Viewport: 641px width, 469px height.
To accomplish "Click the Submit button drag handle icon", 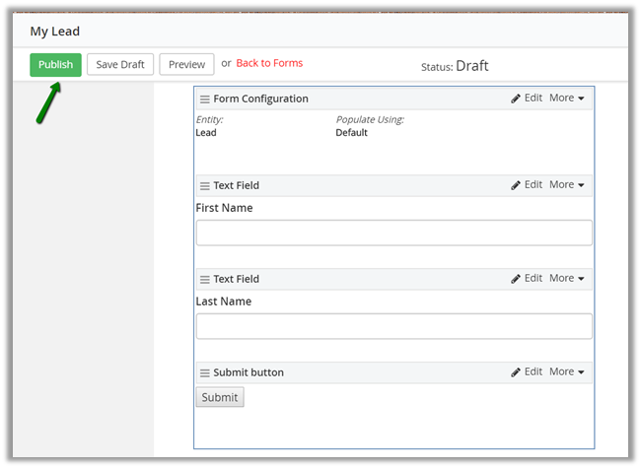I will pos(205,373).
